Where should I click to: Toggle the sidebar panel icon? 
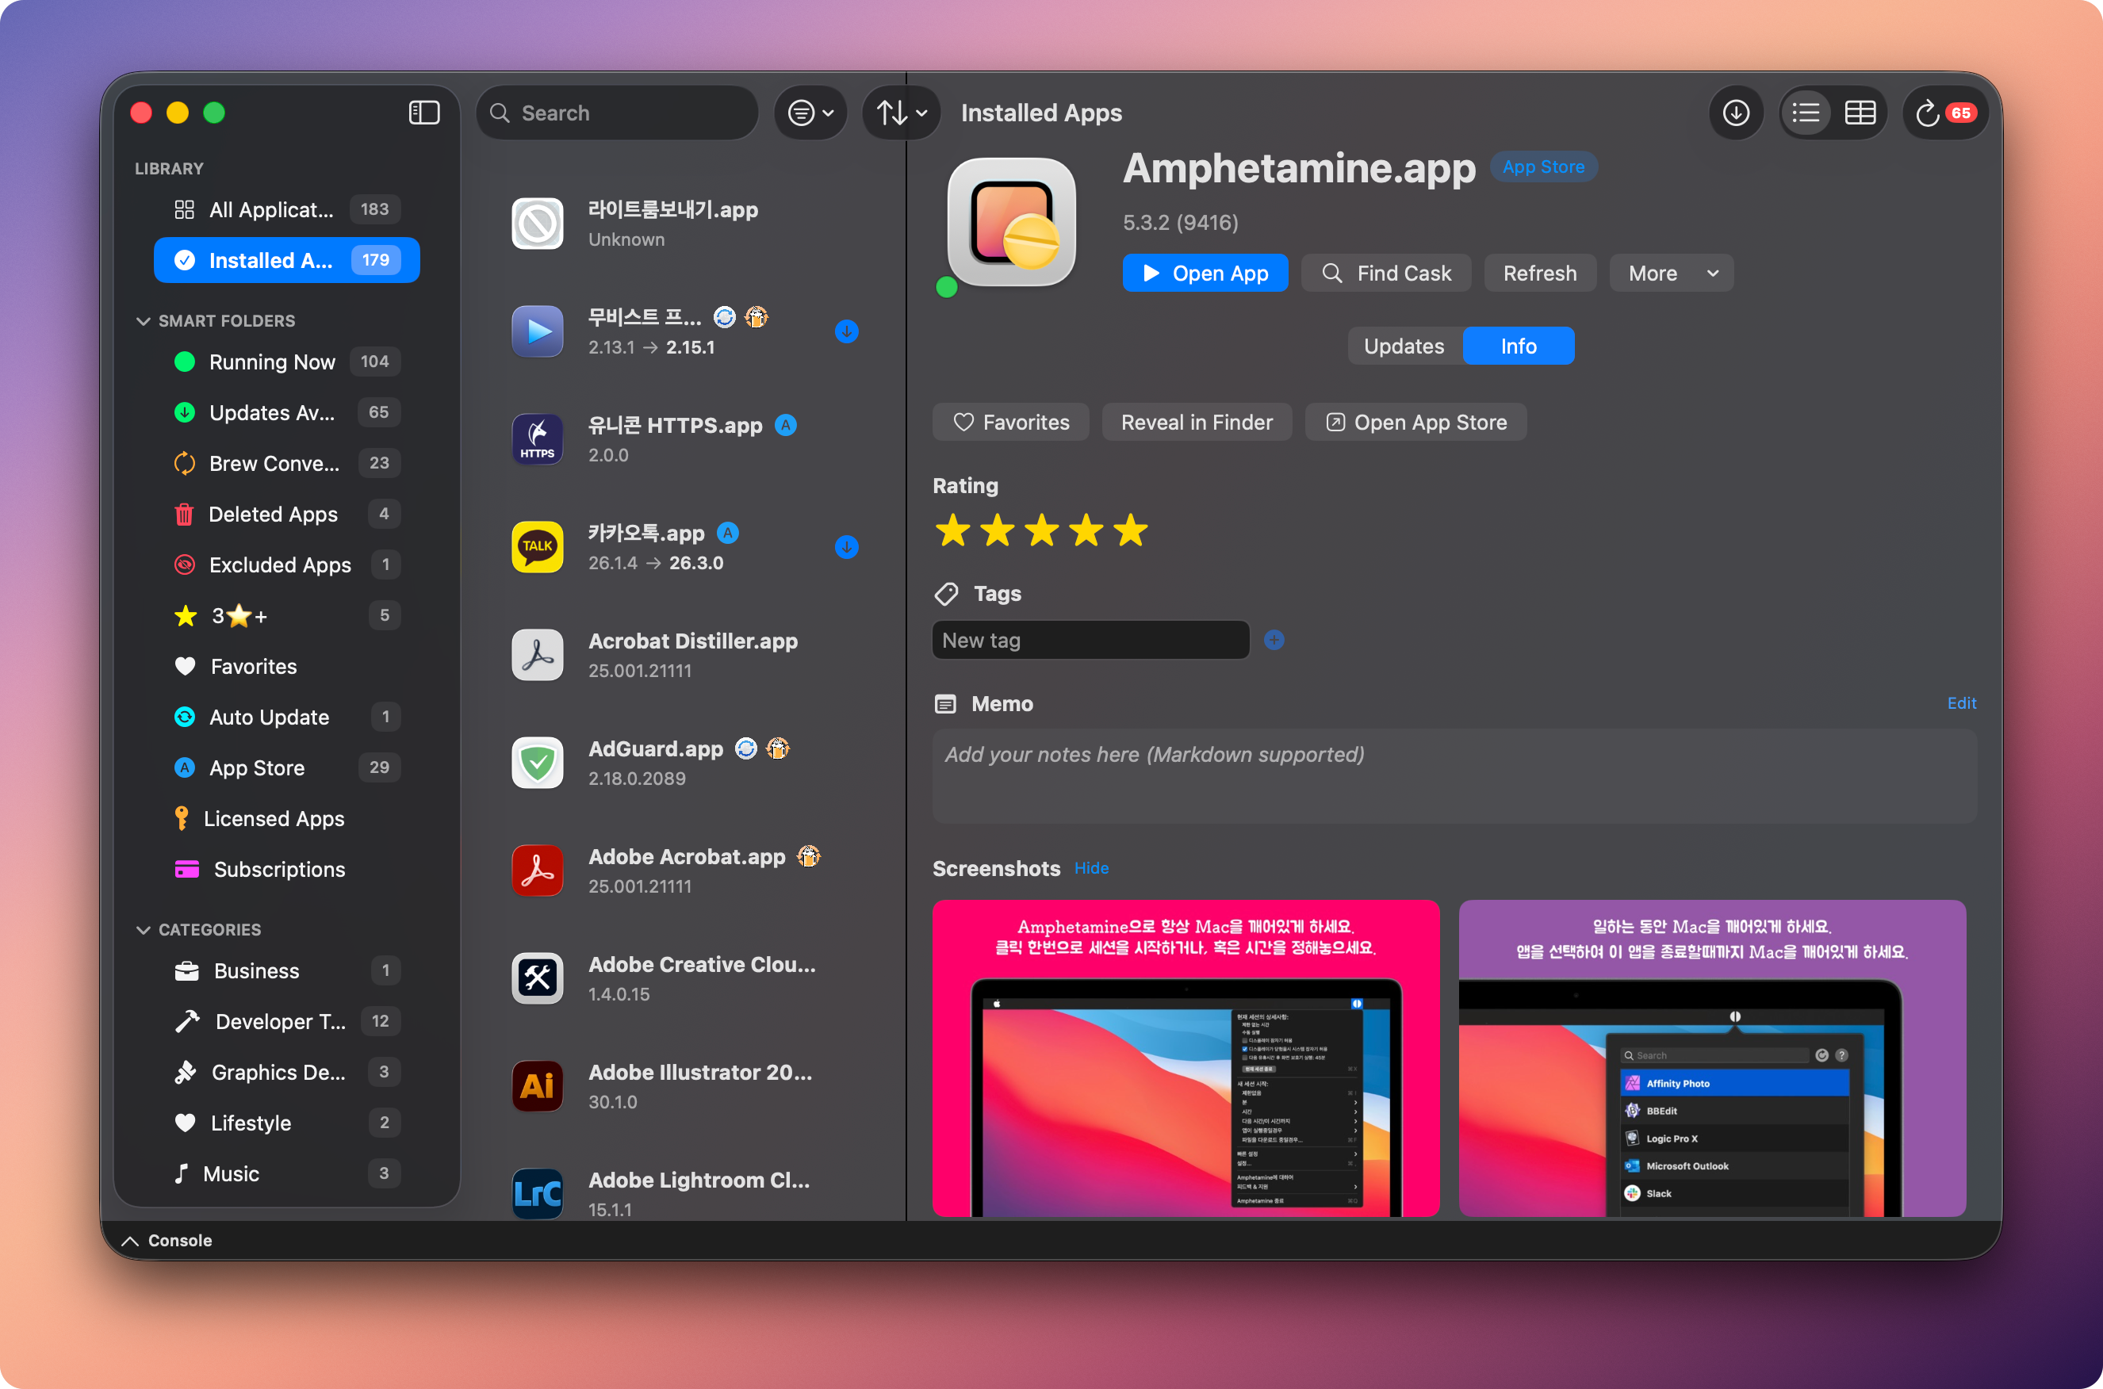tap(423, 113)
